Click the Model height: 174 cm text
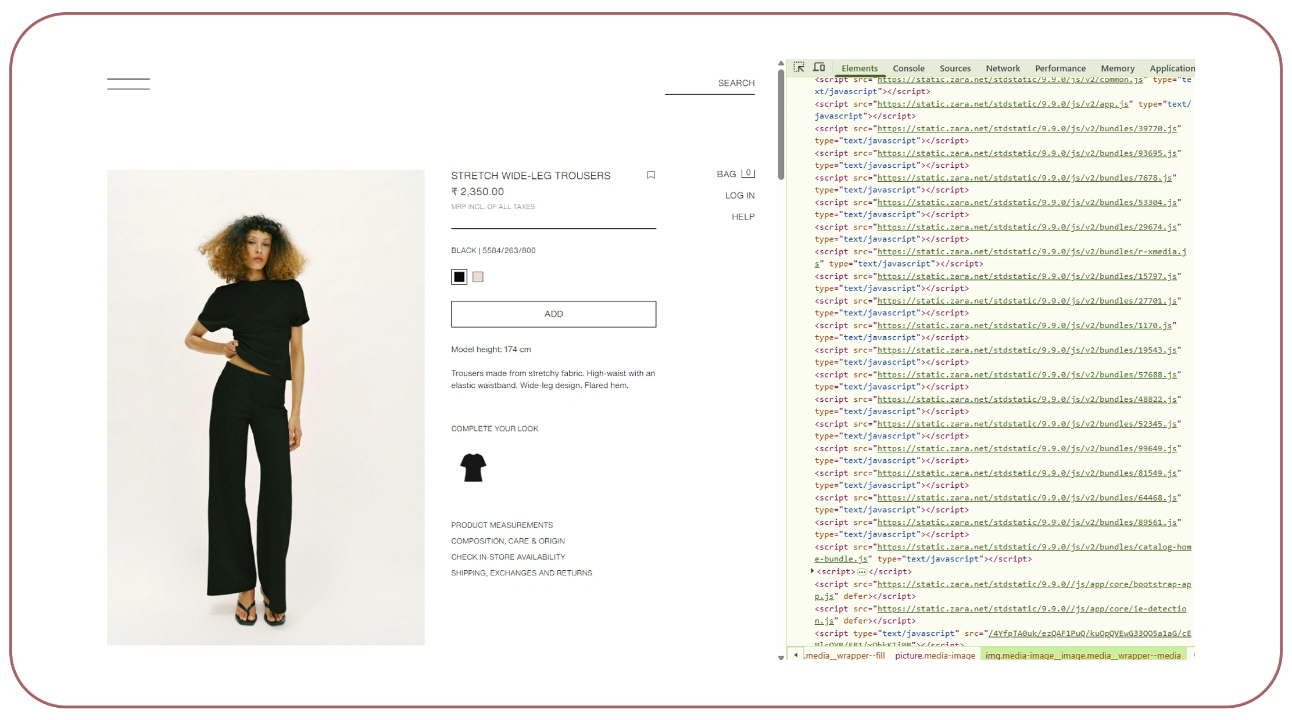The width and height of the screenshot is (1292, 720). click(491, 350)
